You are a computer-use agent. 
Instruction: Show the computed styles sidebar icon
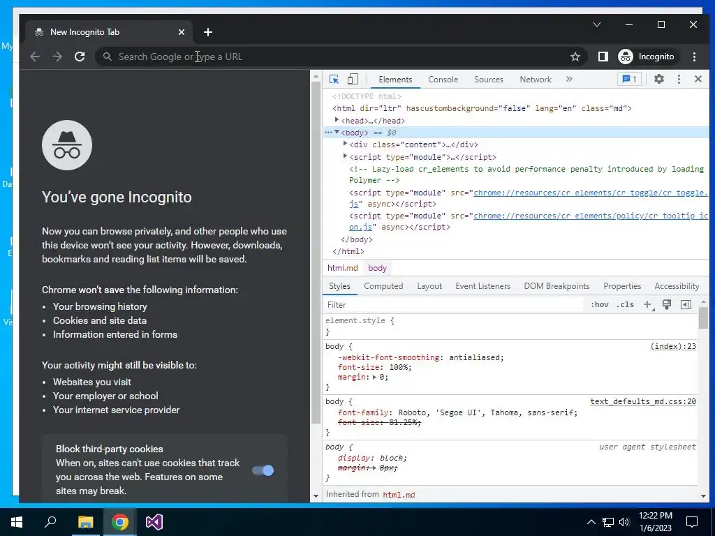tap(686, 304)
